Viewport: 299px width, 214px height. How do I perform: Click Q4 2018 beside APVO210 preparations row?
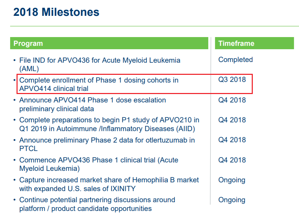pos(232,120)
